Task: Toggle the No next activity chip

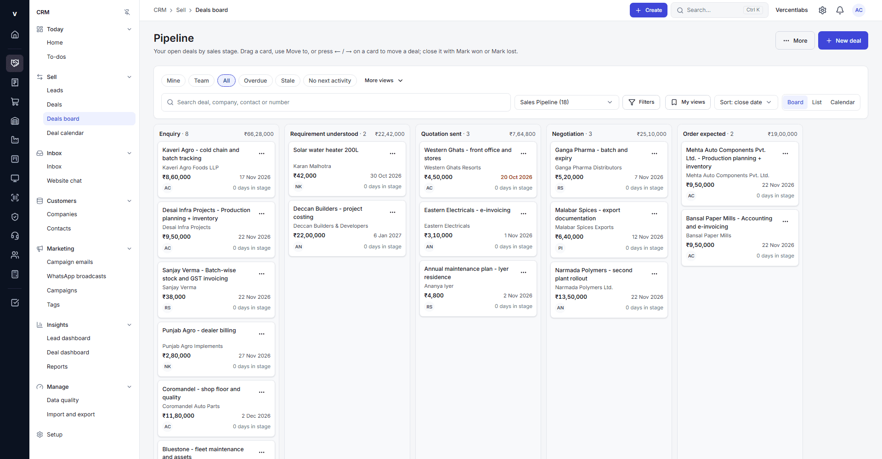Action: tap(330, 81)
